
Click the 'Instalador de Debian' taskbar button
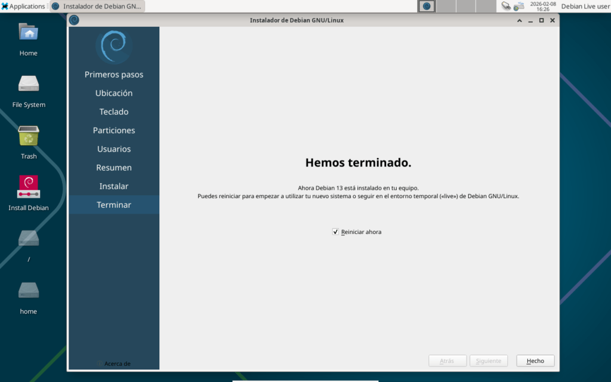click(x=97, y=6)
